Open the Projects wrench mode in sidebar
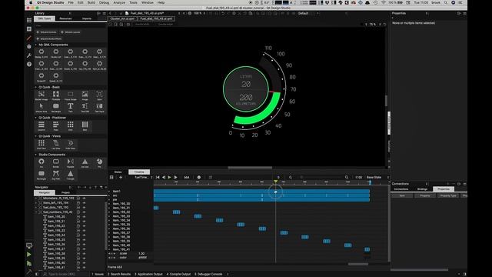The width and height of the screenshot is (492, 277). [29, 55]
